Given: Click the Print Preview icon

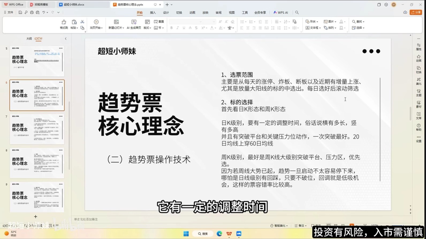Looking at the screenshot, I should point(38,12).
